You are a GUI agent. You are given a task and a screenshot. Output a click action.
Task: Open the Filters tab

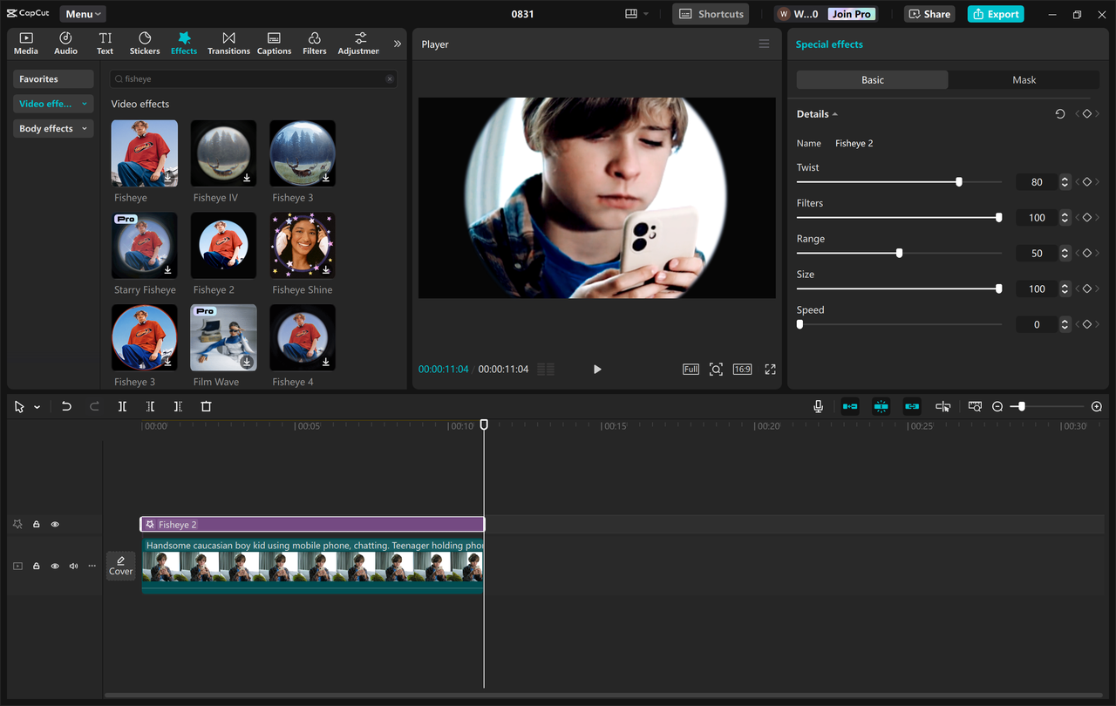coord(314,44)
